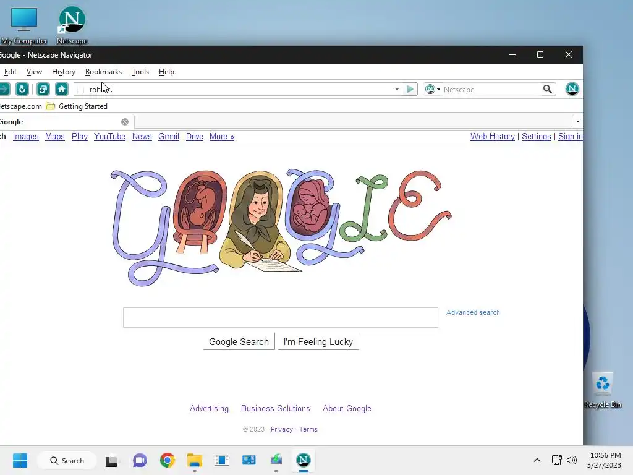The image size is (633, 475).
Task: Click the Reload page toolbar icon
Action: pos(22,89)
